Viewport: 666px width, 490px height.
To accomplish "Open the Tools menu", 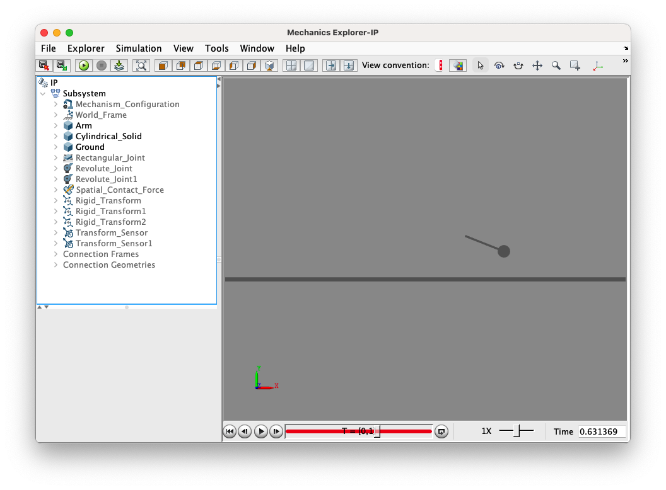I will [216, 48].
